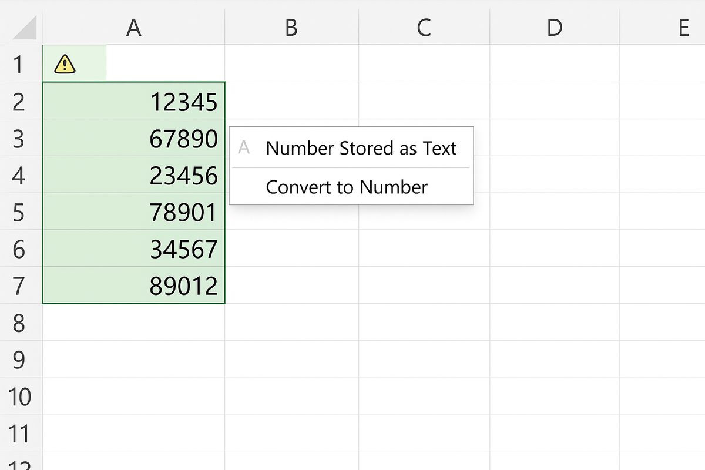
Task: Click the cell containing 34567
Action: (x=133, y=249)
